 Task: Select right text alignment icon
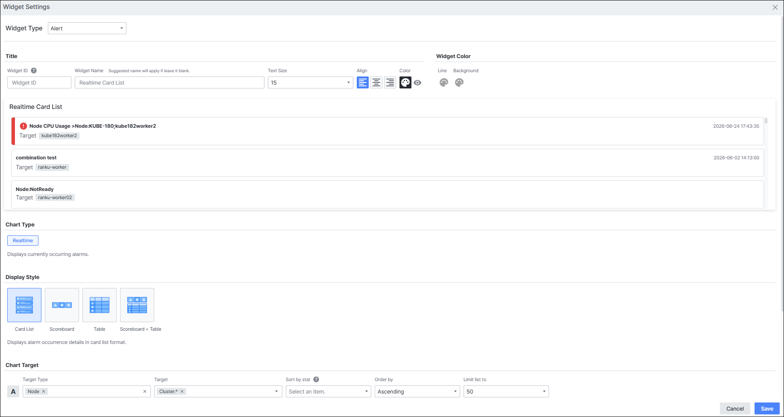click(390, 82)
